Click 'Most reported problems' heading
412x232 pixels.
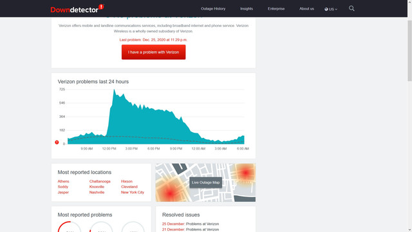85,215
